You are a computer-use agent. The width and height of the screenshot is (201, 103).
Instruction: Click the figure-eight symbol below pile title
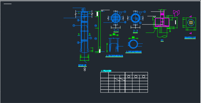[85, 69]
